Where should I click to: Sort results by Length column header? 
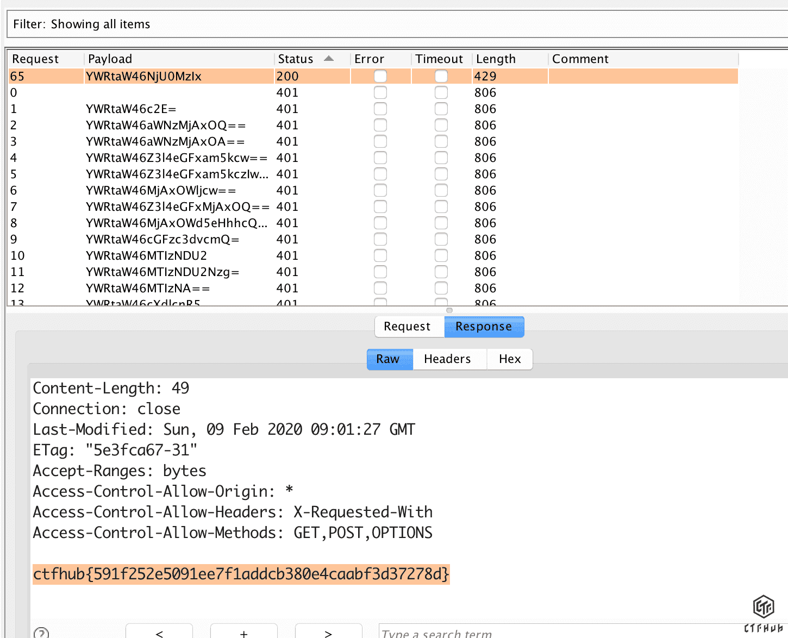click(x=496, y=59)
